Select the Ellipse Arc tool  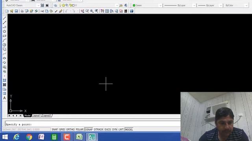(4, 63)
